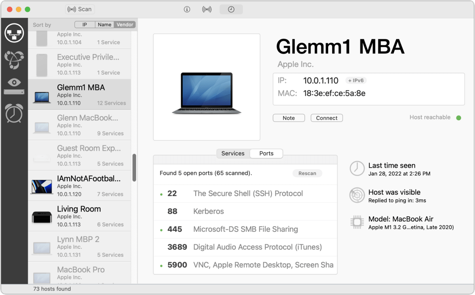Select port 3689 Digital Audio Access Protocol
This screenshot has width=475, height=295.
[245, 247]
